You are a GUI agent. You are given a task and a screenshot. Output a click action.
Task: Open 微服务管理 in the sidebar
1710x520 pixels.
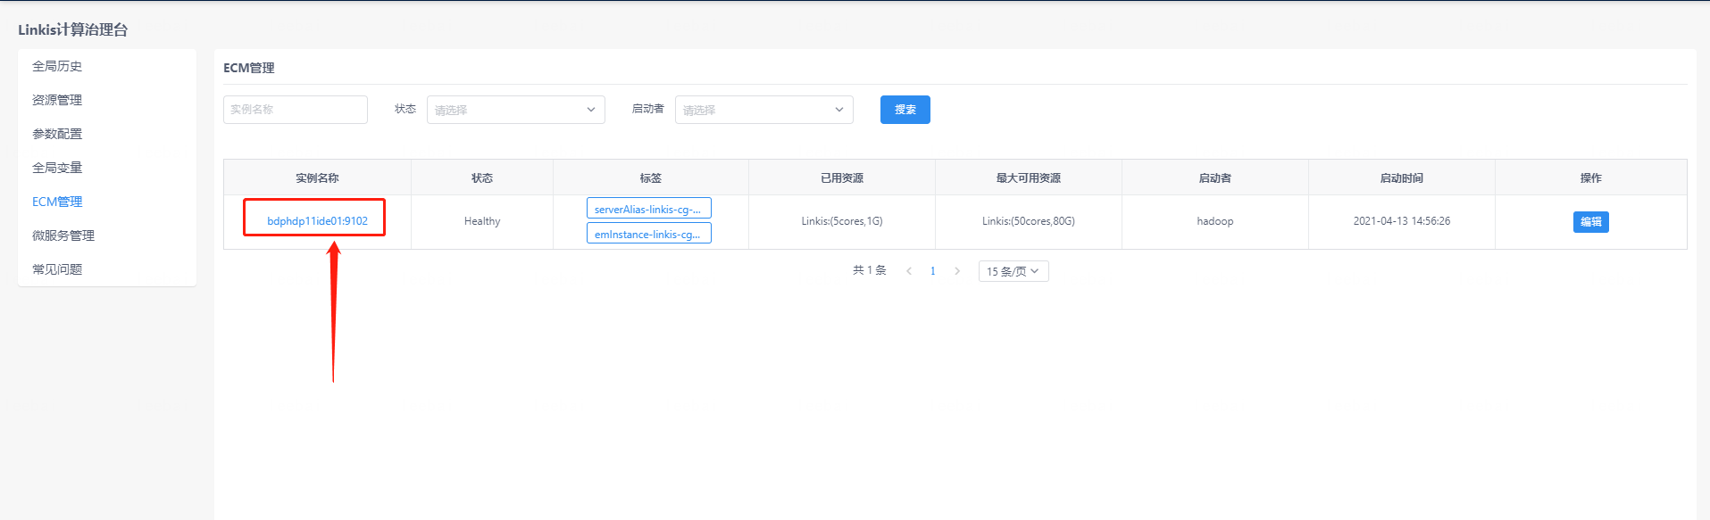[63, 235]
